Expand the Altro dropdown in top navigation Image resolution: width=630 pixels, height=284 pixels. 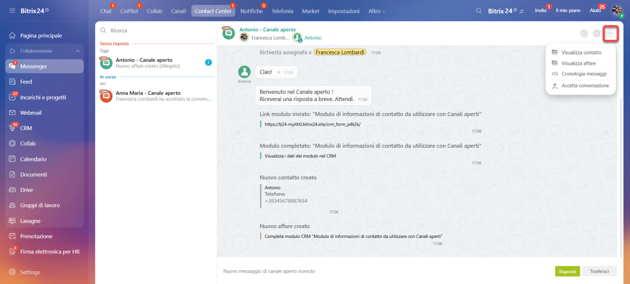tap(377, 11)
